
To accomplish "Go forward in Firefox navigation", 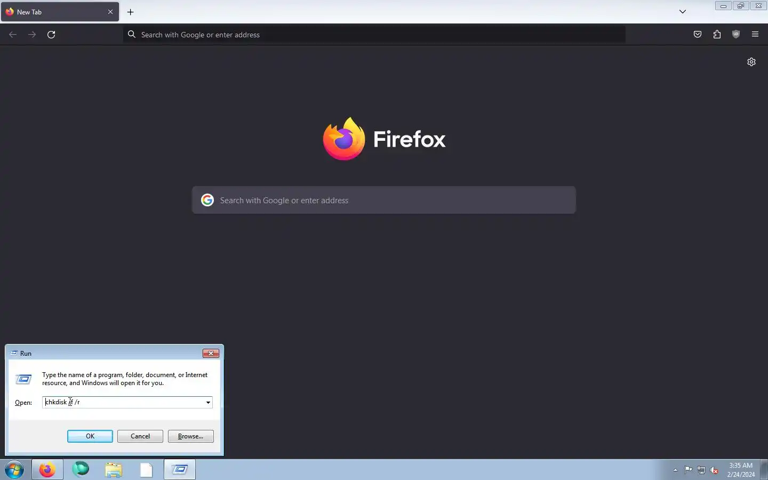I will click(32, 35).
